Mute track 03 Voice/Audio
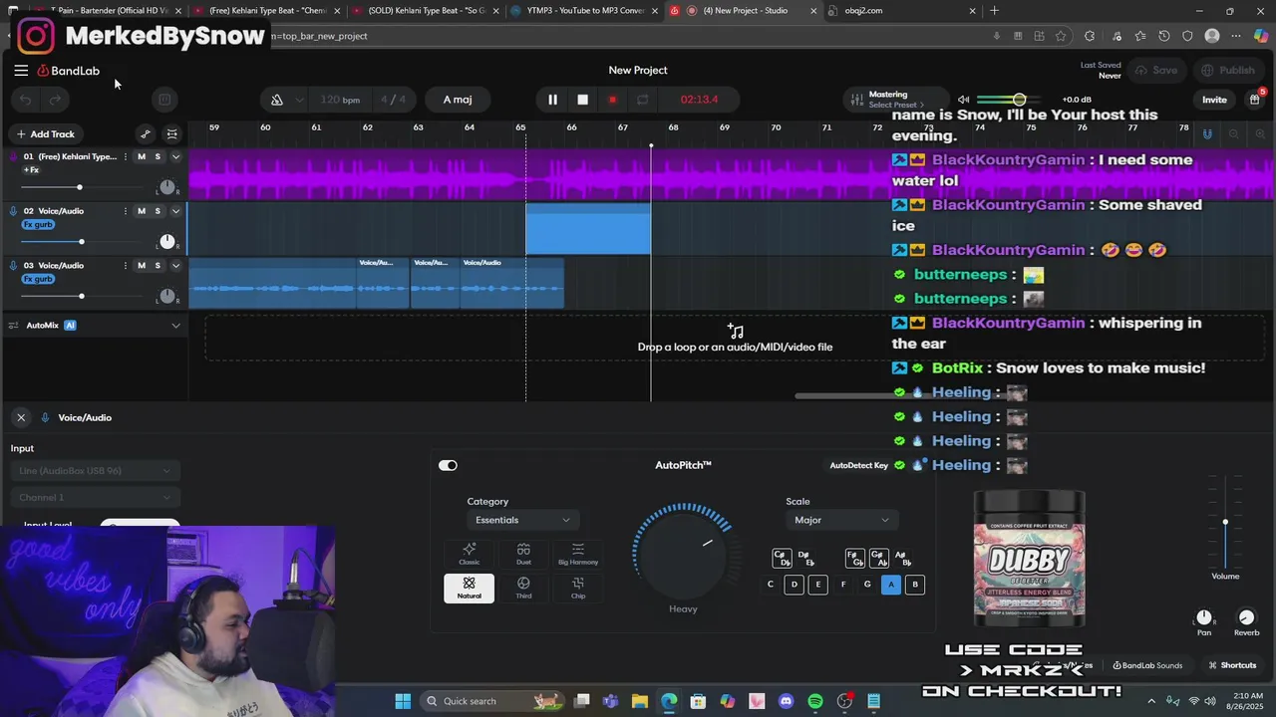 point(141,266)
